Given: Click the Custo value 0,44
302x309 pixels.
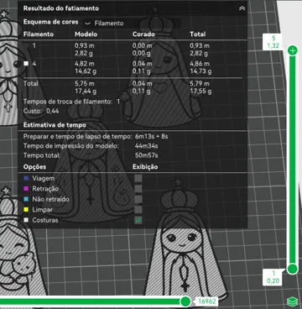Looking at the screenshot, I should point(53,111).
